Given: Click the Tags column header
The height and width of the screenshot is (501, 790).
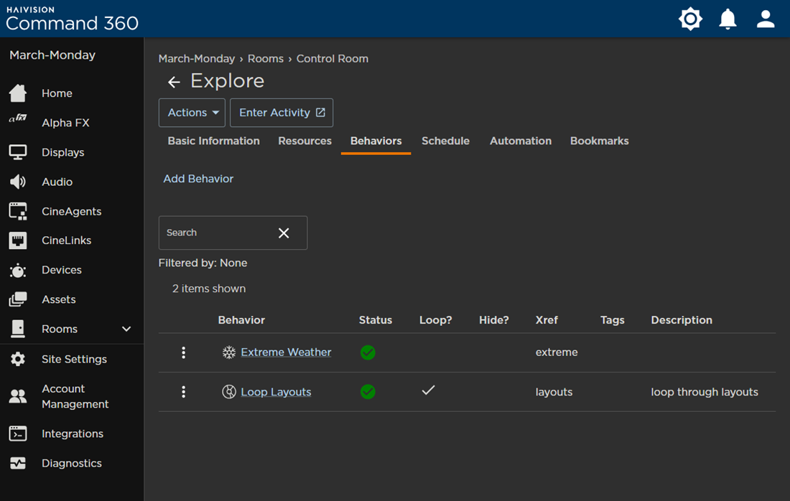Looking at the screenshot, I should pyautogui.click(x=612, y=320).
